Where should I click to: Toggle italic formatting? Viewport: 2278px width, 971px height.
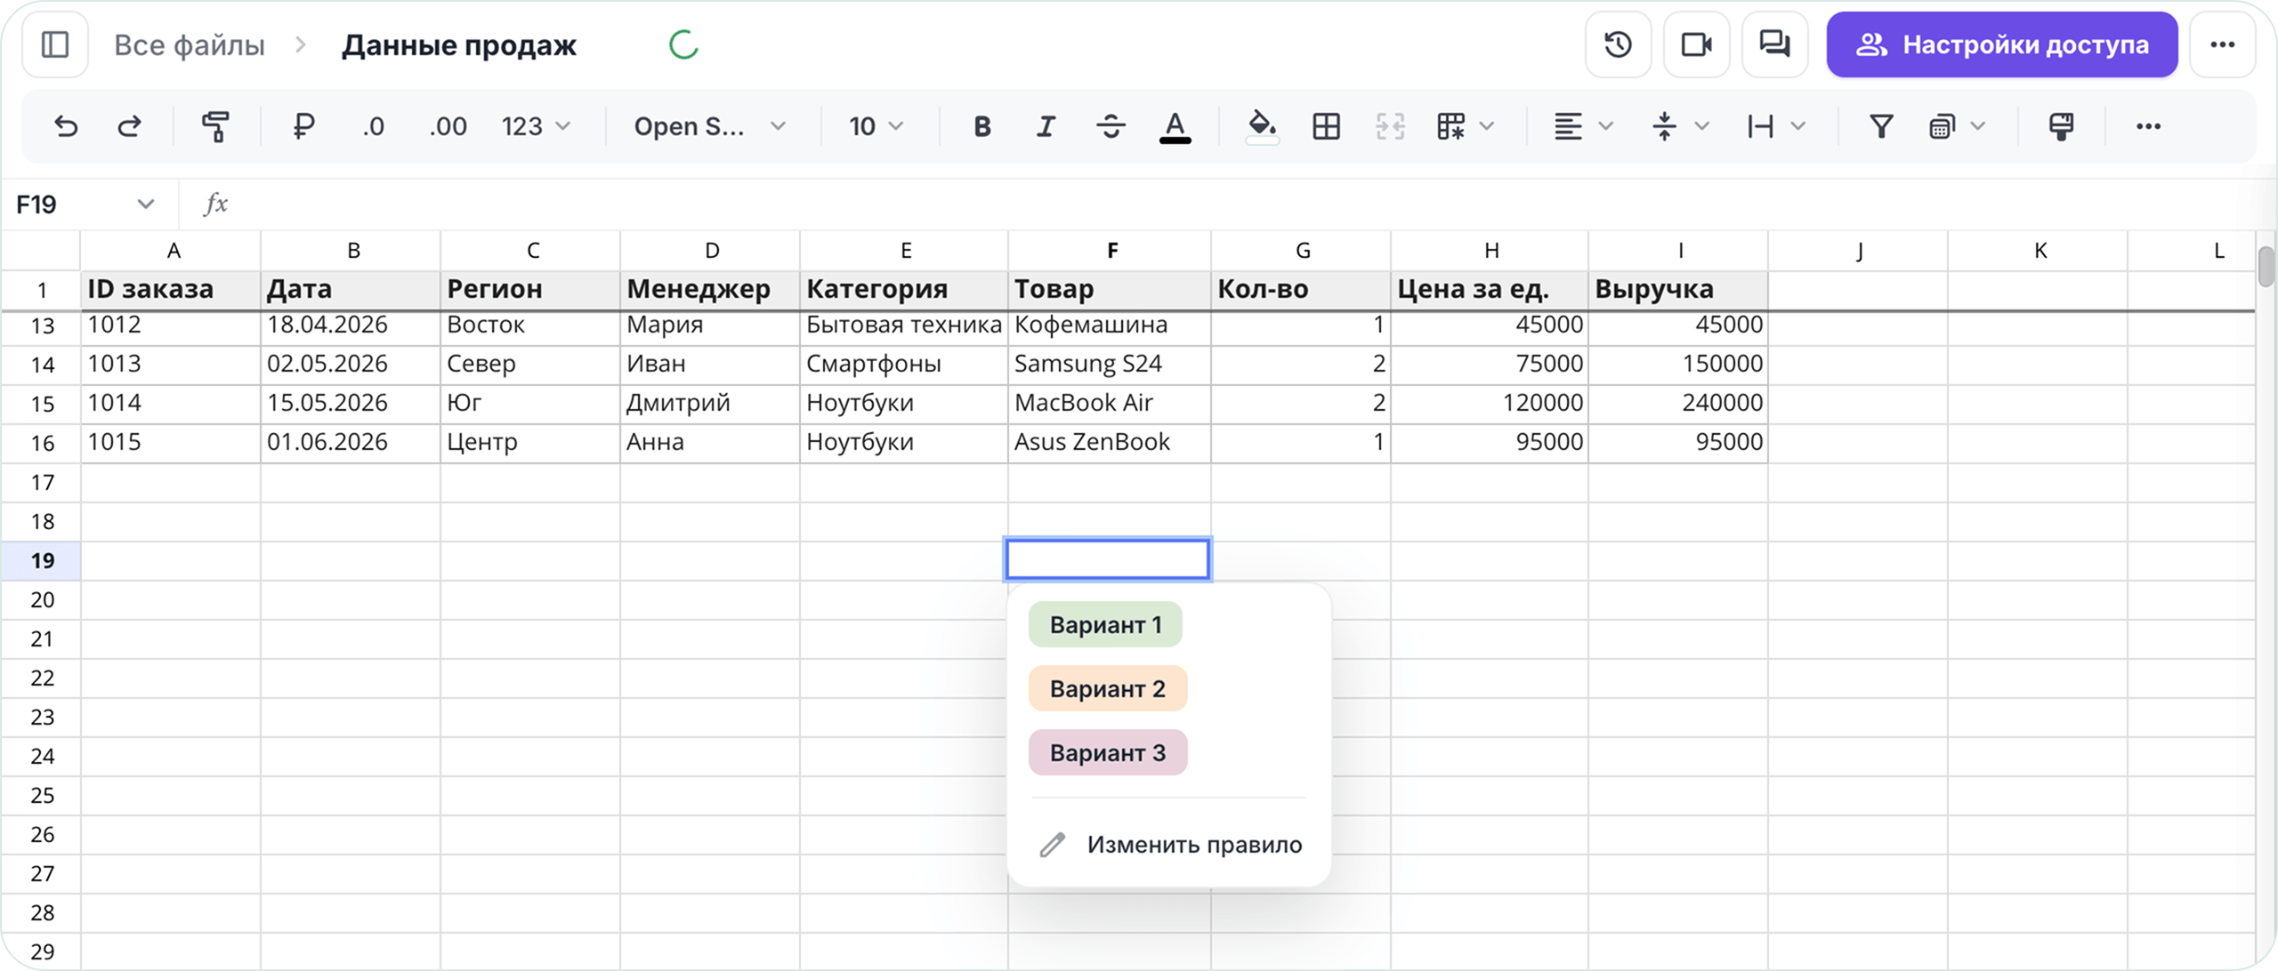[x=1046, y=126]
